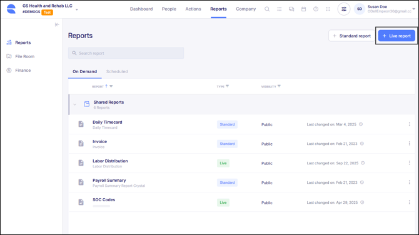
Task: Open the Type column filter
Action: click(228, 86)
